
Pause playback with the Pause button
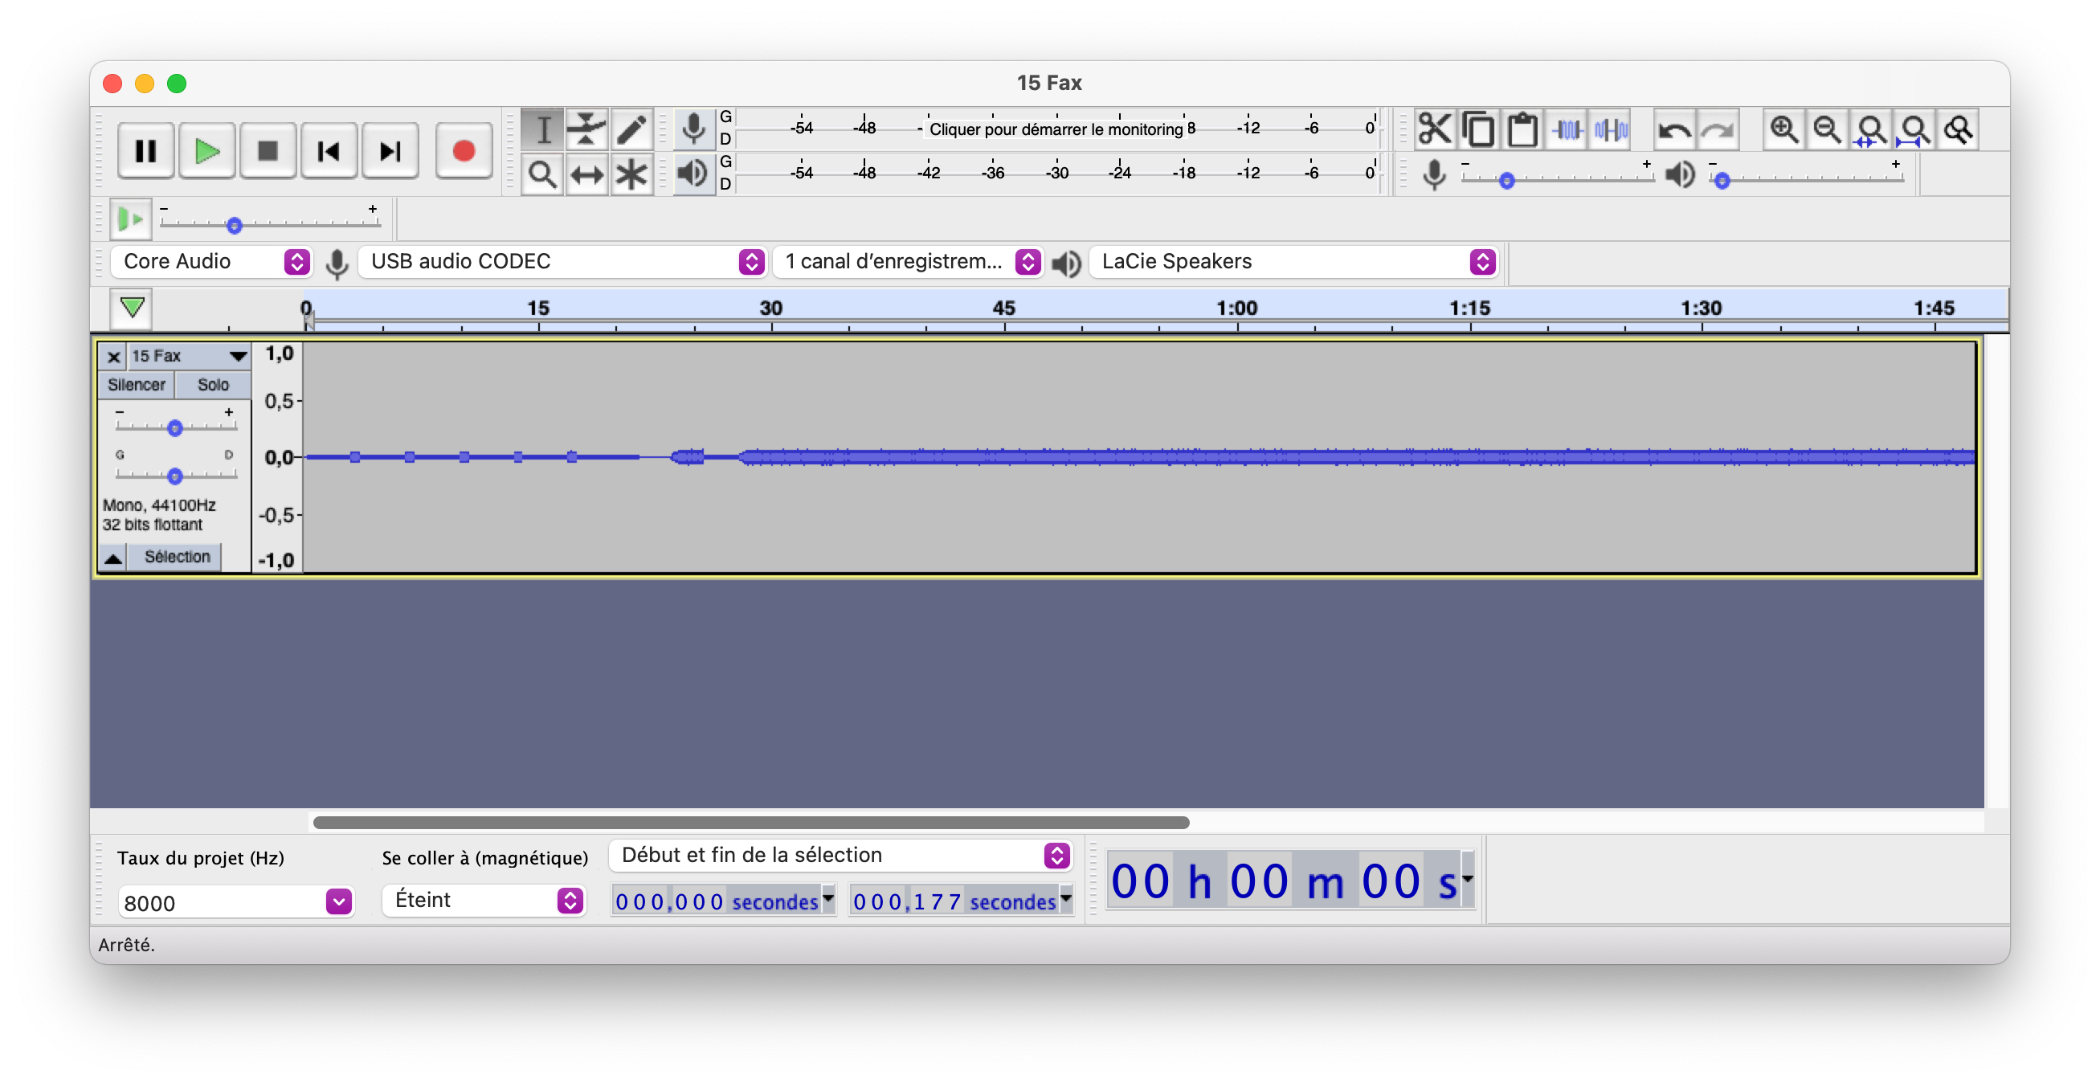pos(145,151)
